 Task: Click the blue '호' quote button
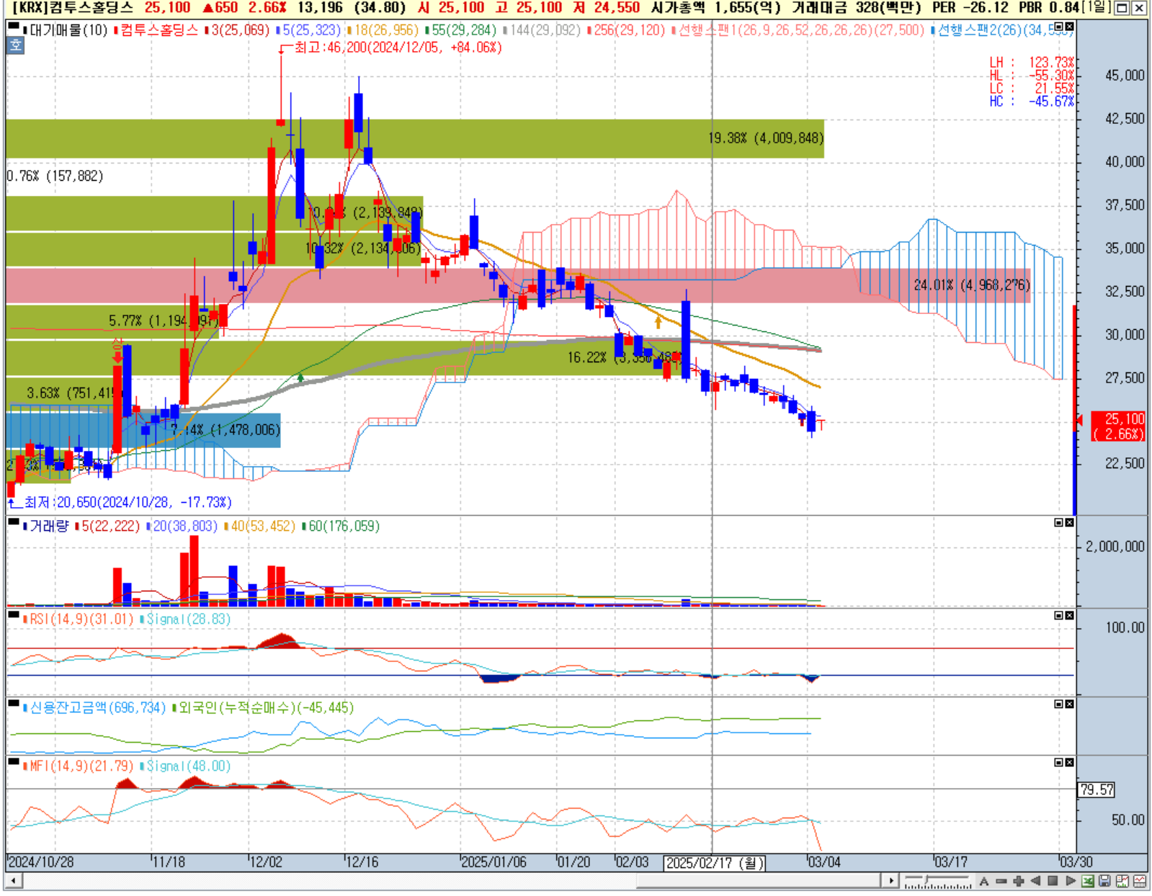click(x=15, y=45)
